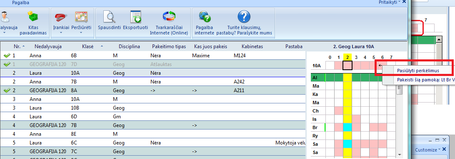The height and width of the screenshot is (159, 455).
Task: Click the Ry teacher row label
Action: 315,136
